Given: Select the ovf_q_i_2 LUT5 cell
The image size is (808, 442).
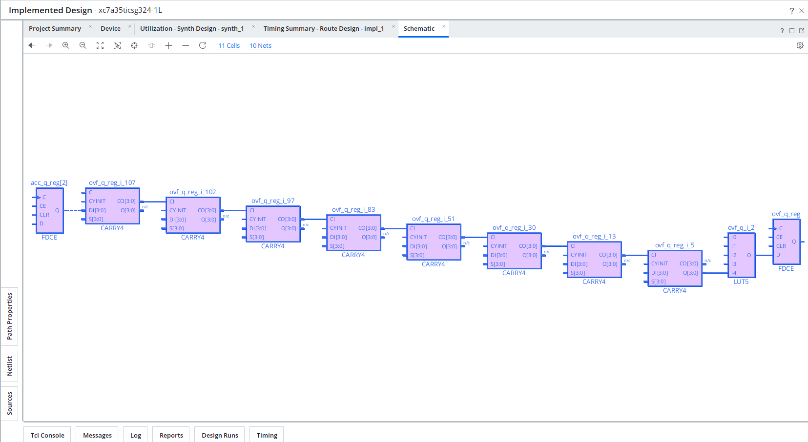Looking at the screenshot, I should (742, 255).
